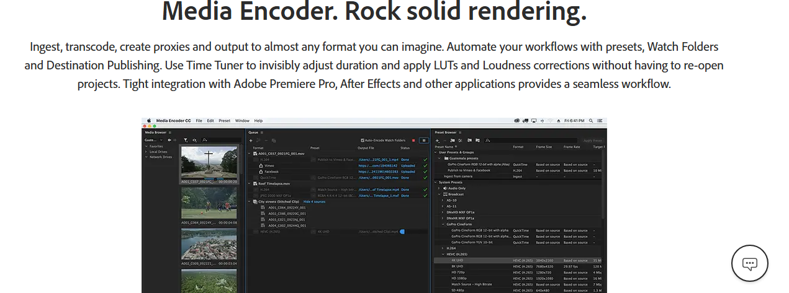Viewport: 789px width, 293px height.
Task: Collapse User Presets & Groups section
Action: coord(435,152)
